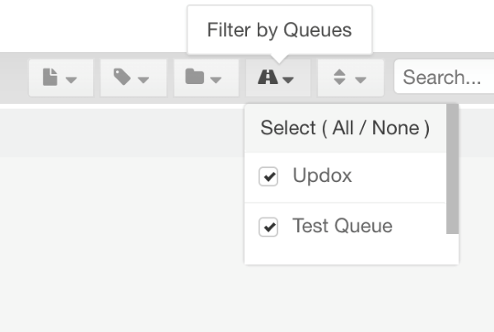This screenshot has height=332, width=494.
Task: Click the road-shaped queues filter icon
Action: (x=268, y=77)
